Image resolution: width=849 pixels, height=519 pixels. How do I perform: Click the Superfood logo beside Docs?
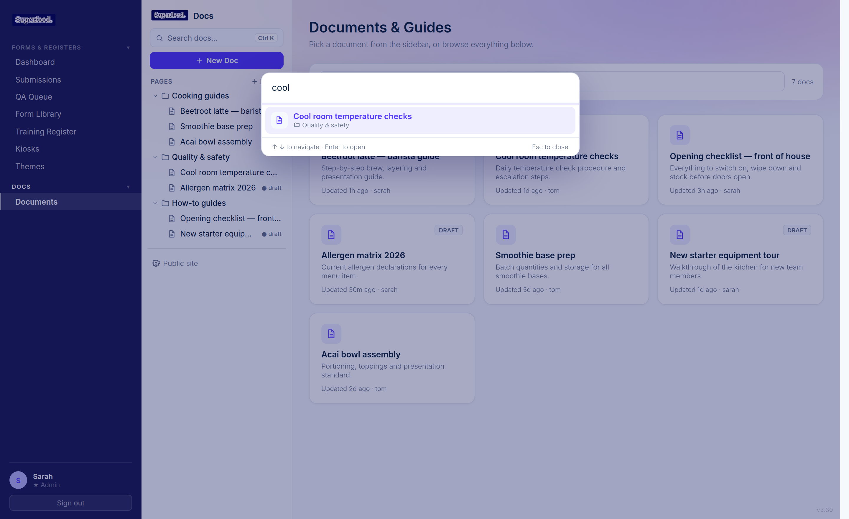click(170, 15)
